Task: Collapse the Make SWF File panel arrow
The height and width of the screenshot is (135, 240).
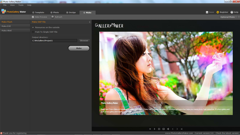Action: coord(89,22)
